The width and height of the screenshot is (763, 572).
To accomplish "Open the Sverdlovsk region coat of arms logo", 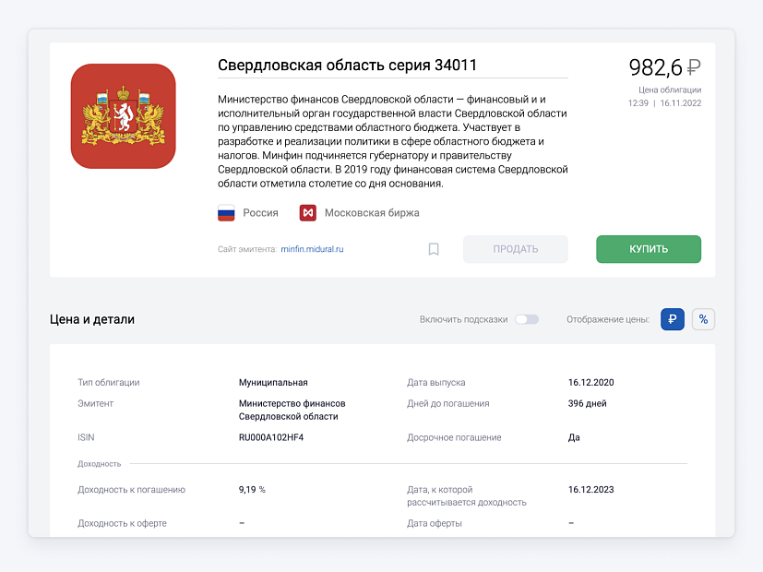I will tap(123, 115).
